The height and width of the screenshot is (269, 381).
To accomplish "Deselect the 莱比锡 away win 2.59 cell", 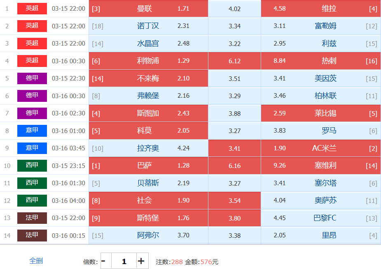I will pyautogui.click(x=320, y=113).
